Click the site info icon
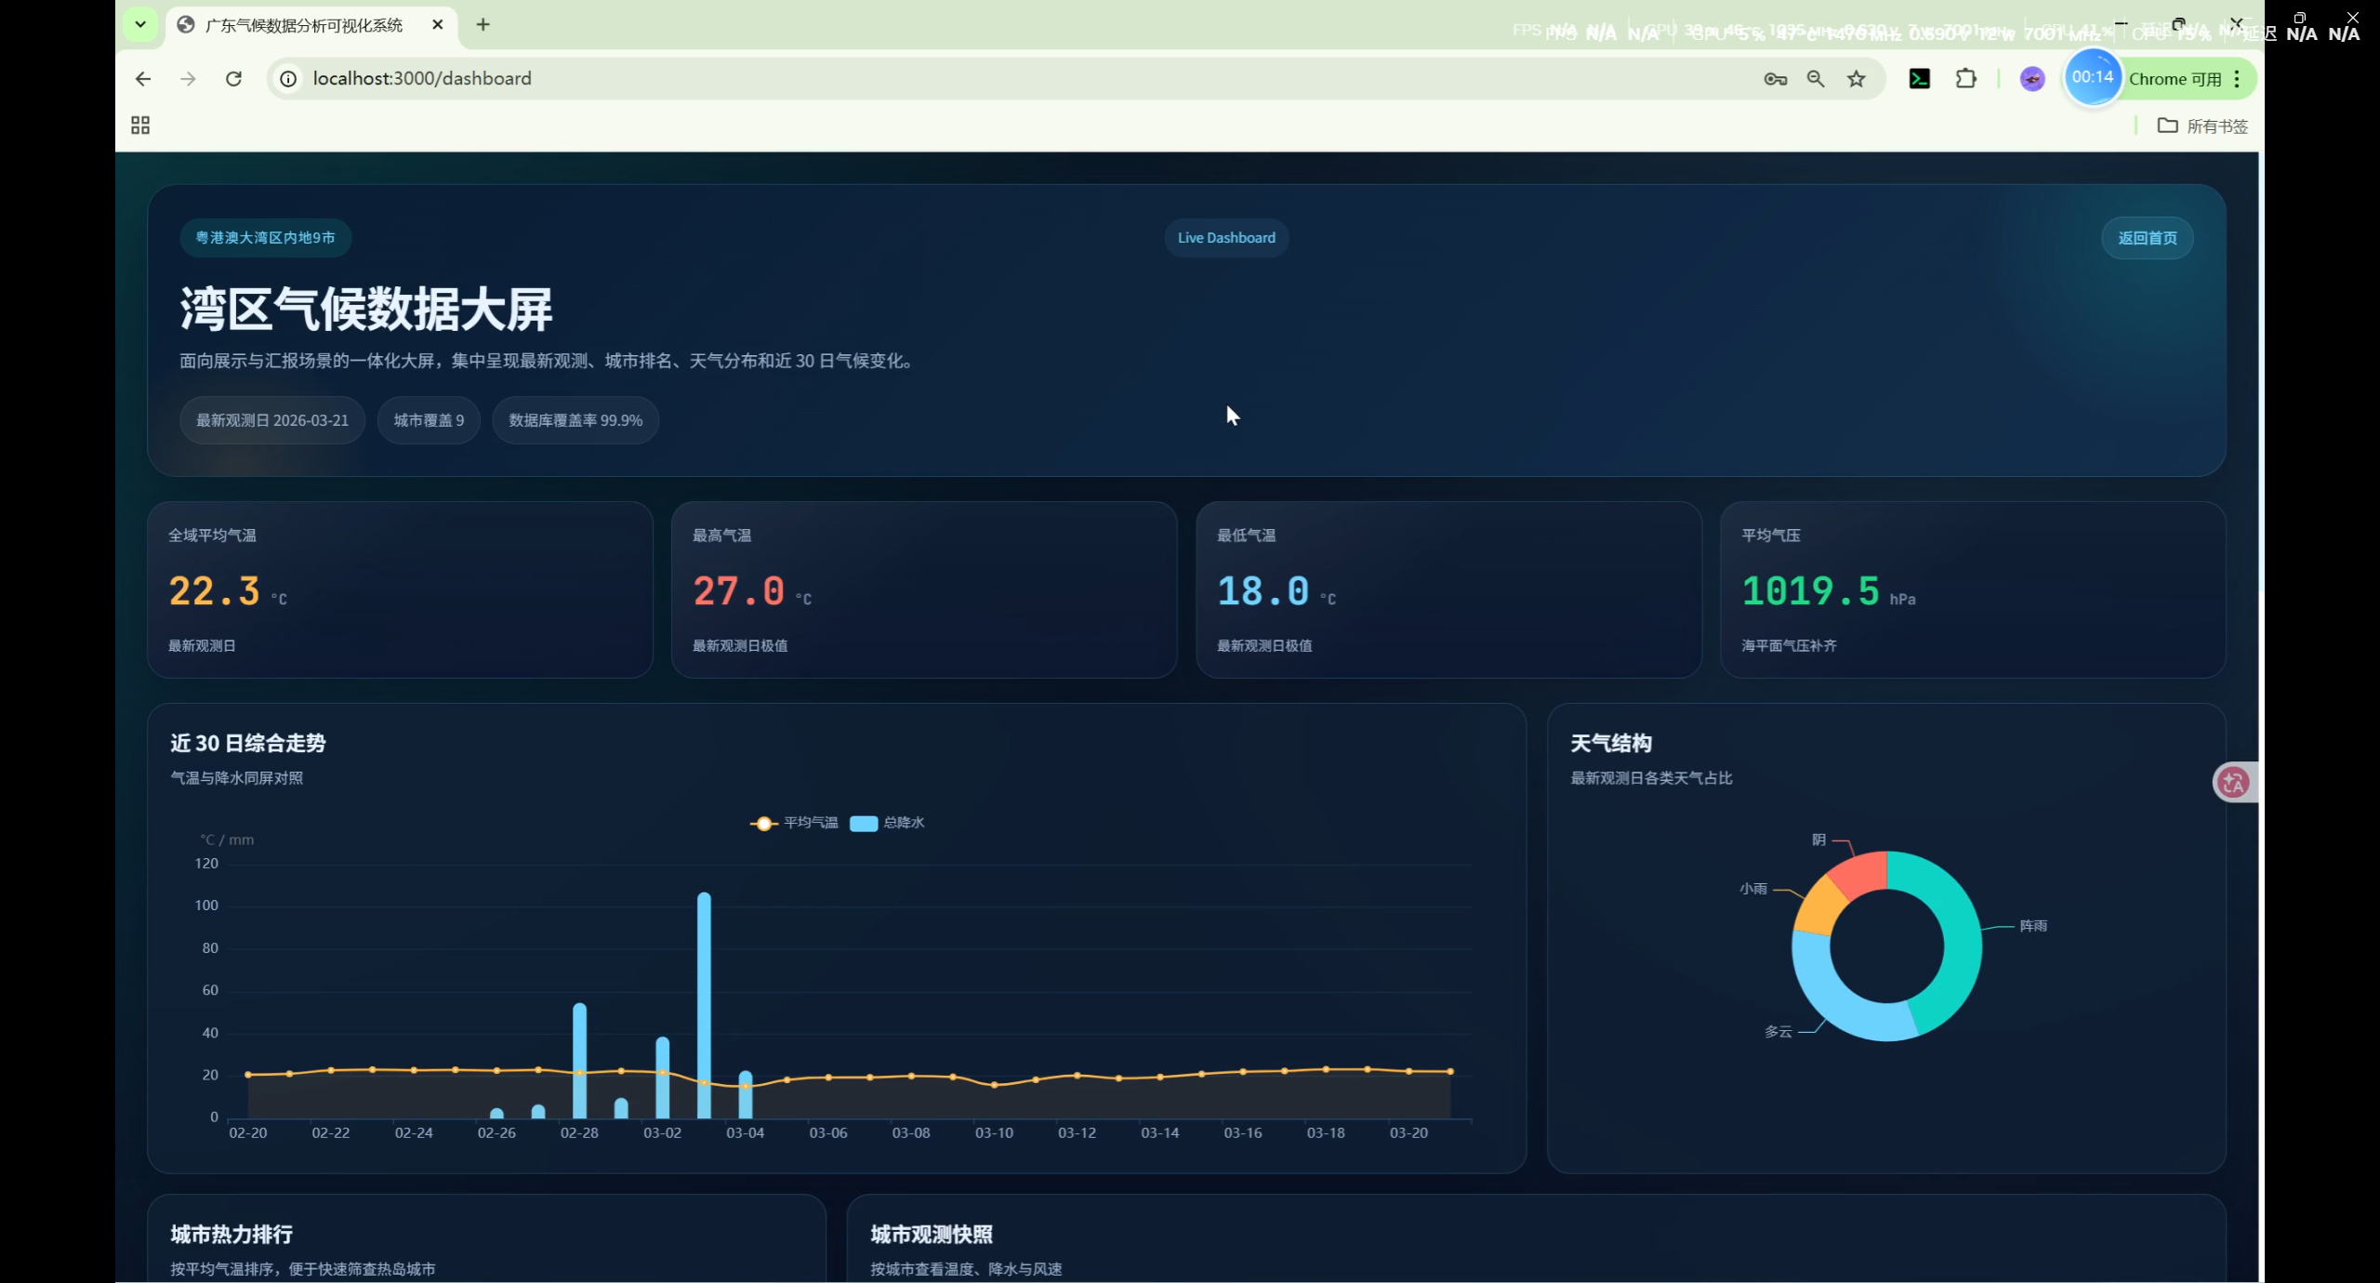 tap(288, 79)
